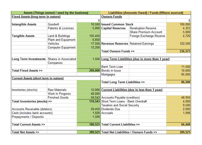The width and height of the screenshot is (202, 145).
Task: Select the Liabilities (Amounts Owed) / Funds header
Action: 146,13
